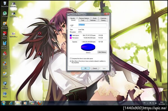The width and height of the screenshot is (168, 111).
Task: Click the drive label text field
Action: tap(93, 25)
